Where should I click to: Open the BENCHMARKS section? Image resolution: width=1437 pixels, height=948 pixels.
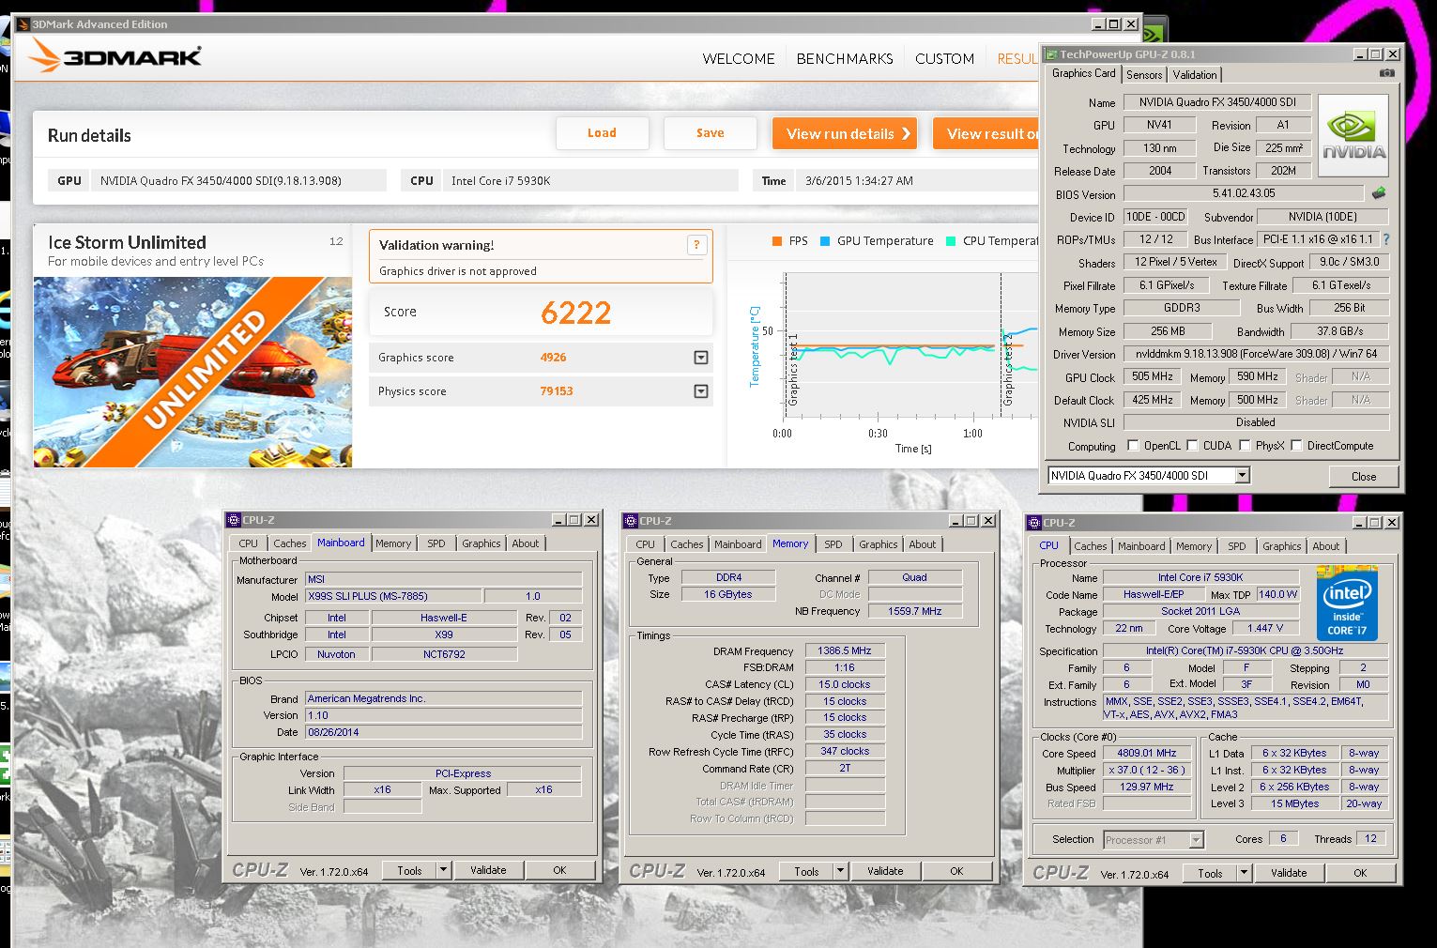(845, 58)
